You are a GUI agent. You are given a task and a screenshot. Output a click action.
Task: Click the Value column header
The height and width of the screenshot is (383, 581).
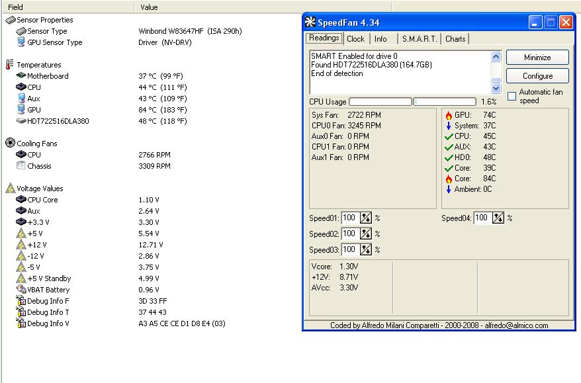point(262,7)
